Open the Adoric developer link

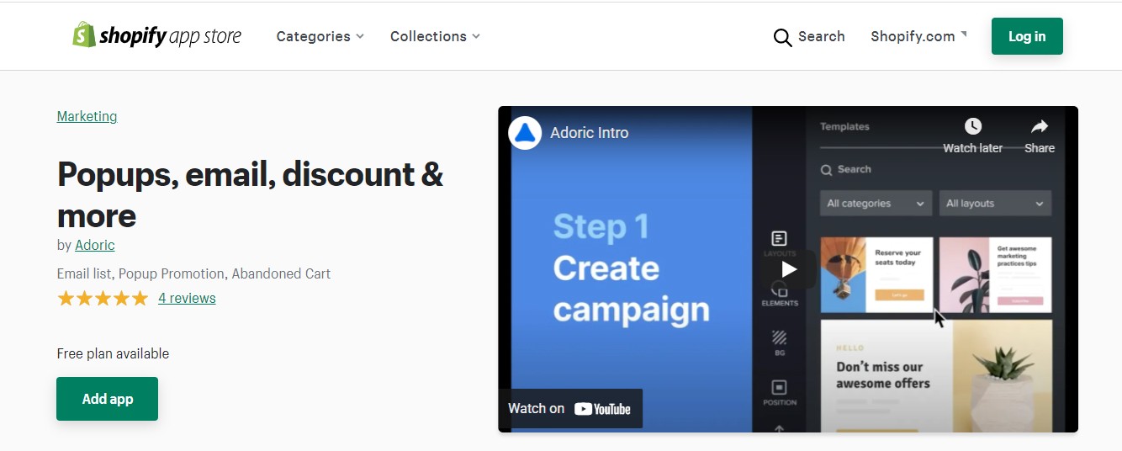coord(95,245)
